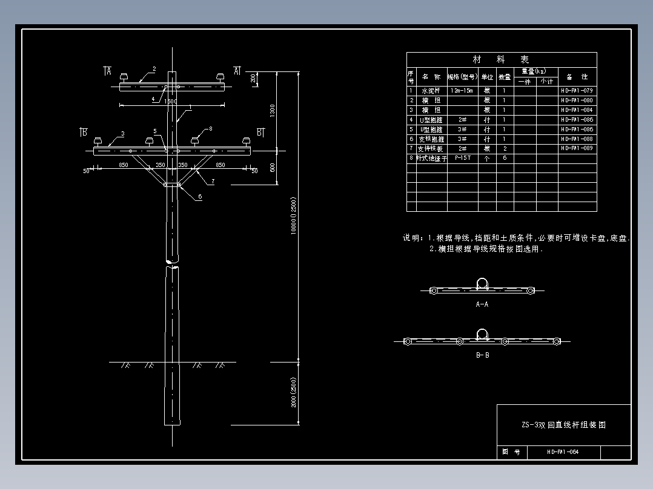Select the drawing number HD-RM1-064

tap(562, 451)
